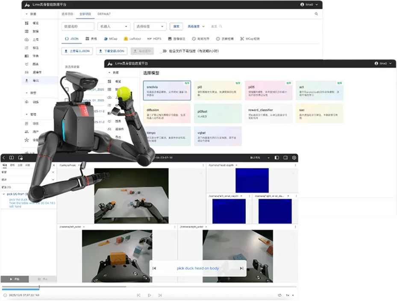Open the MCap切块 scissors tool

point(250,39)
